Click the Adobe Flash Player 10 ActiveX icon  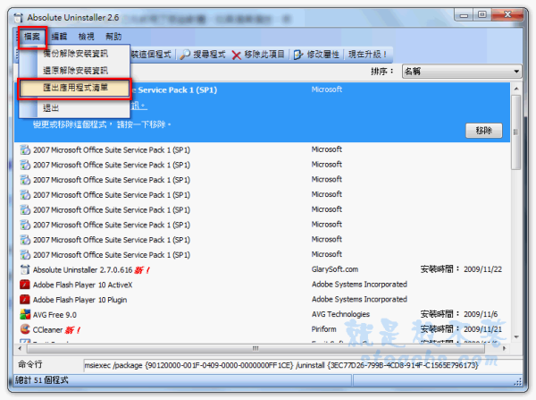pos(25,285)
